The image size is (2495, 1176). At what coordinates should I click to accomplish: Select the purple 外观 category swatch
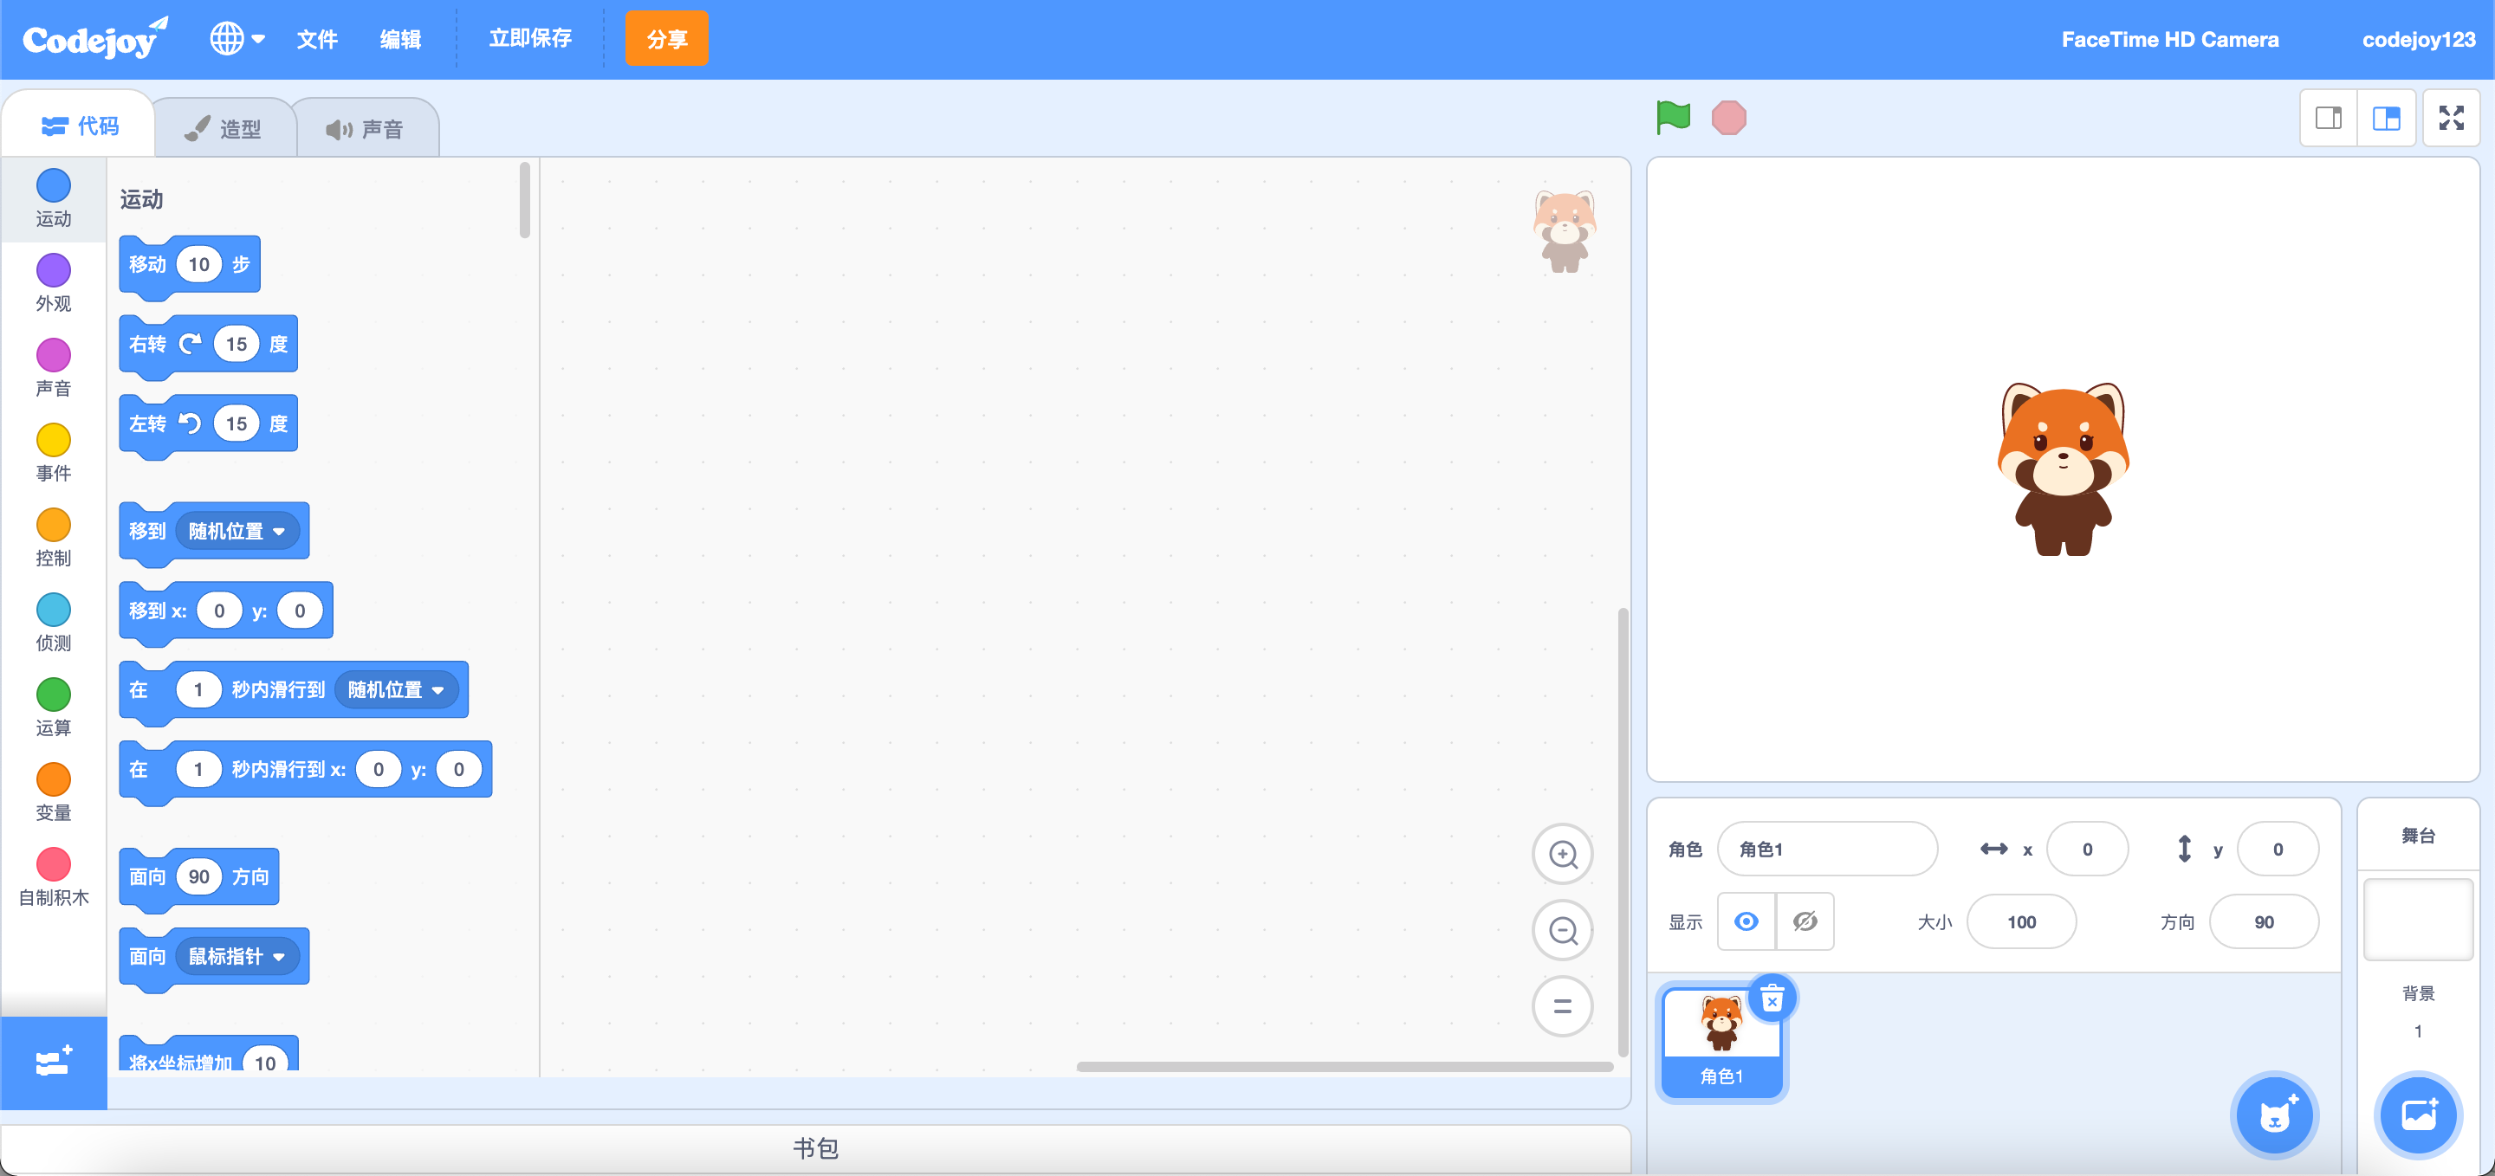click(x=53, y=270)
